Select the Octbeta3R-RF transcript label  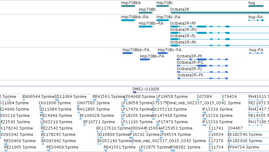point(183,23)
